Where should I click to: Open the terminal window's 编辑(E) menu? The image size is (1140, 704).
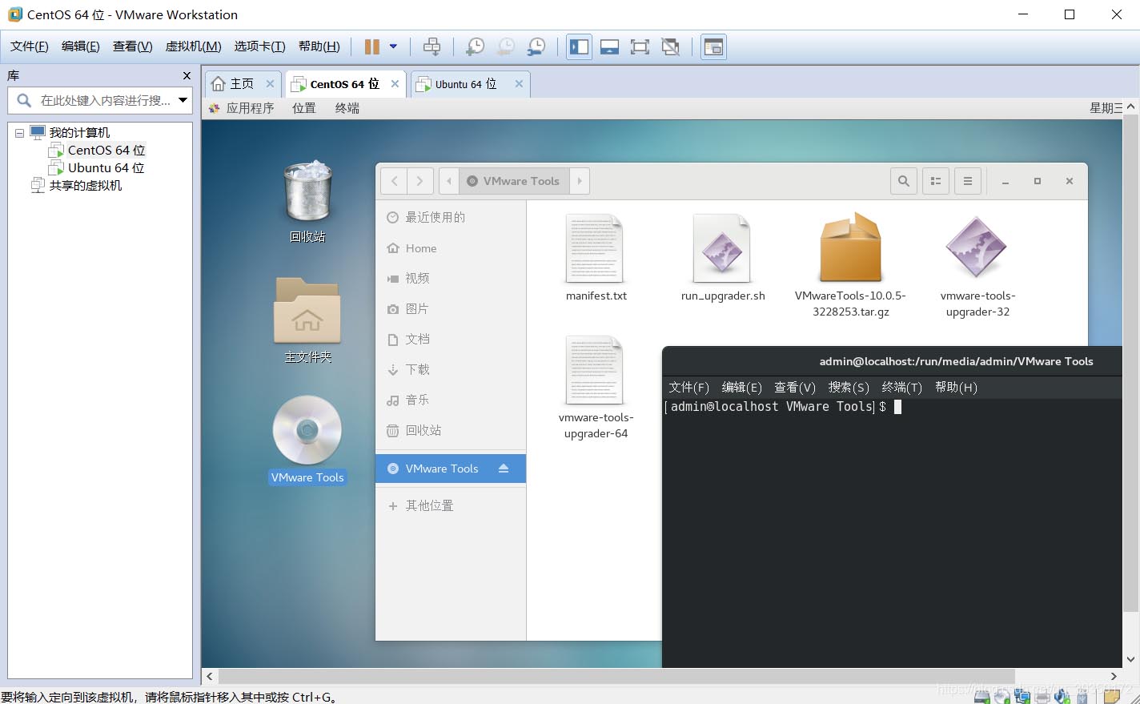(x=741, y=388)
